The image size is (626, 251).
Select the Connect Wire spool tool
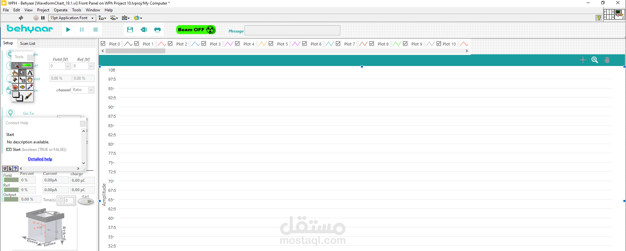[15, 80]
